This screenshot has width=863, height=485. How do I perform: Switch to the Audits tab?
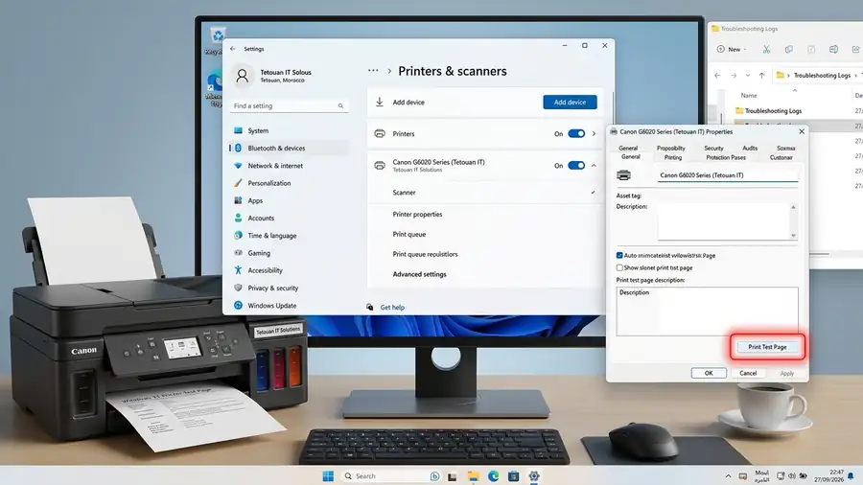click(750, 149)
